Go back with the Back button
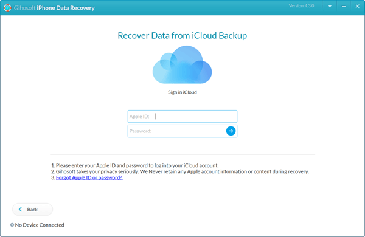This screenshot has width=365, height=237. (x=32, y=209)
